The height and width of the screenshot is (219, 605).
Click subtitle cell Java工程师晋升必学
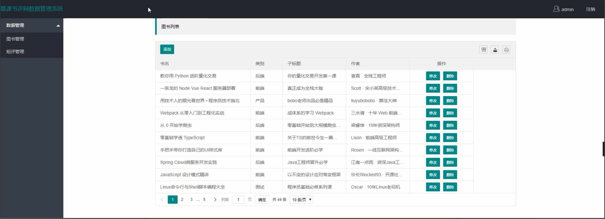click(314, 162)
